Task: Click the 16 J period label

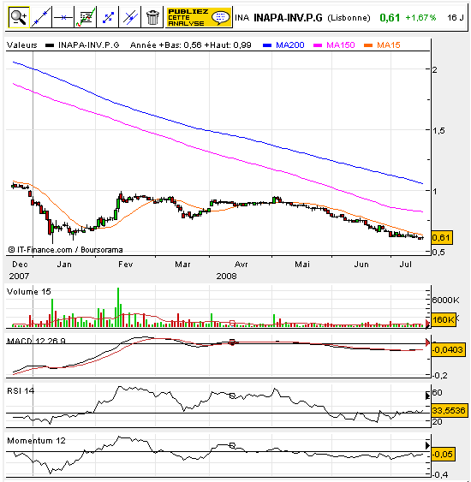Action: click(456, 18)
